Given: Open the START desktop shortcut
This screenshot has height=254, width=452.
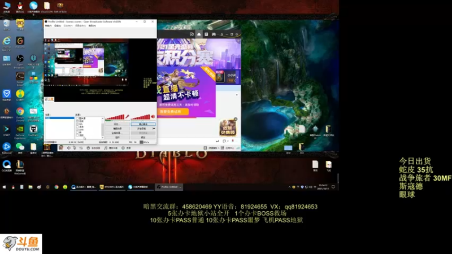Looking at the screenshot, I should tap(6, 130).
